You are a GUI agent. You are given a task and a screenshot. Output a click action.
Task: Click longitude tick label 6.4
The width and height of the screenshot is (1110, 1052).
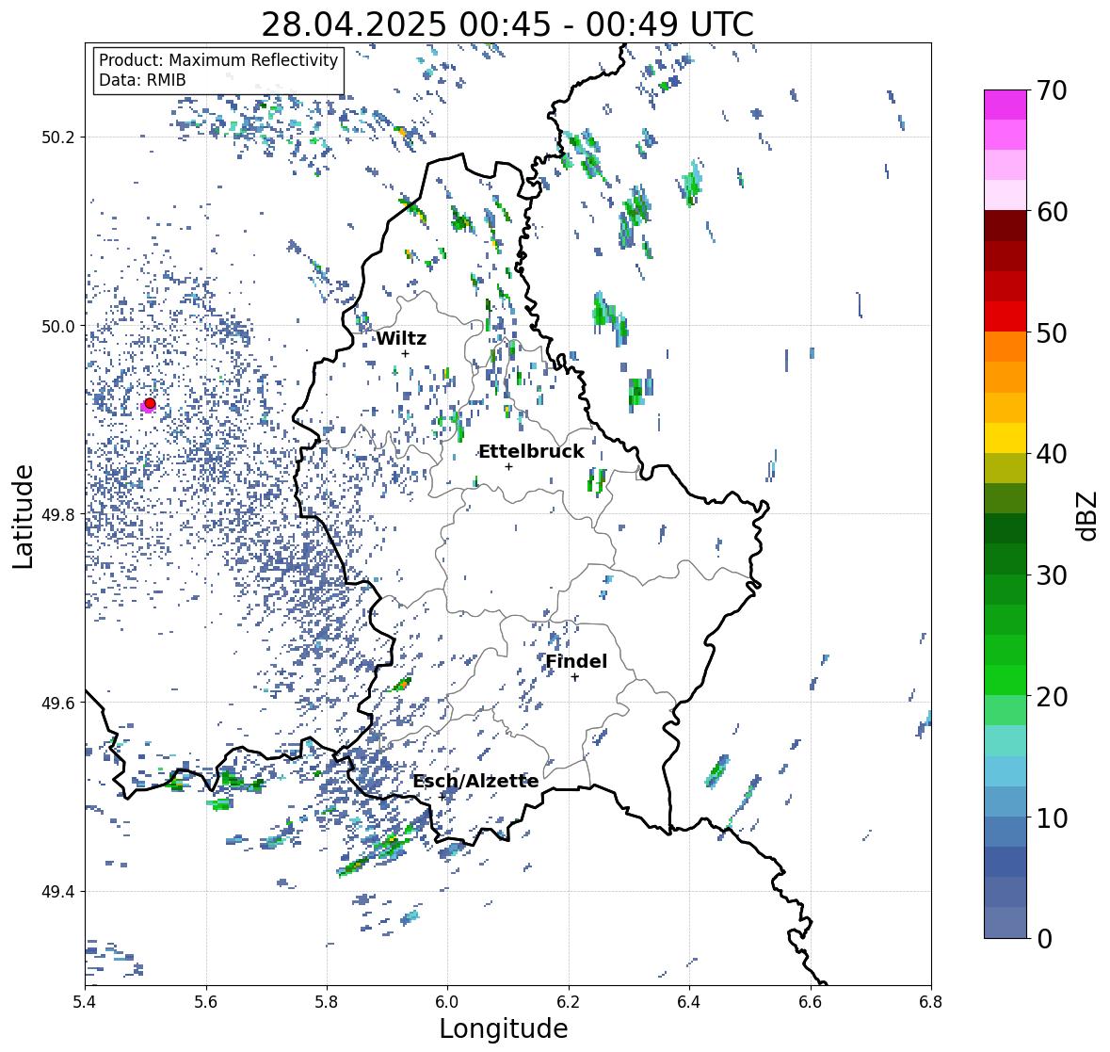pos(689,1001)
